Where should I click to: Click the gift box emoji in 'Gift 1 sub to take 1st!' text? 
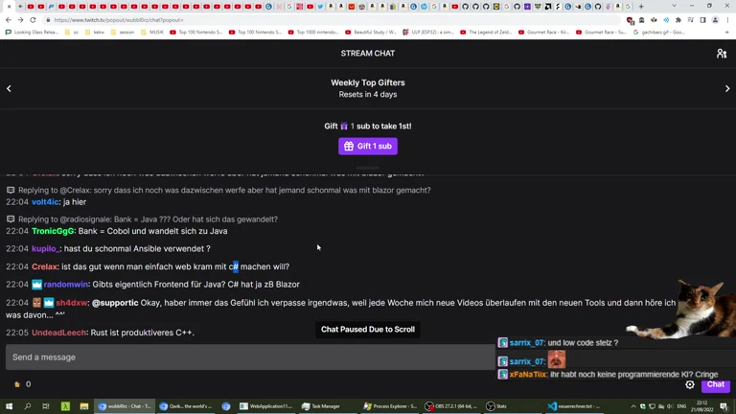coord(344,126)
